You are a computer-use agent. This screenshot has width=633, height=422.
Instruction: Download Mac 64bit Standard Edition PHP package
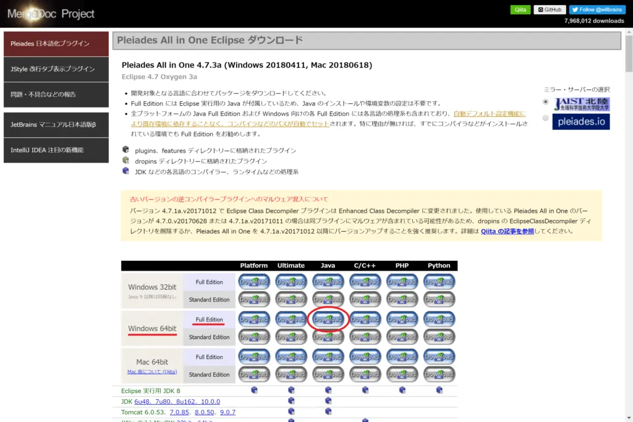402,374
